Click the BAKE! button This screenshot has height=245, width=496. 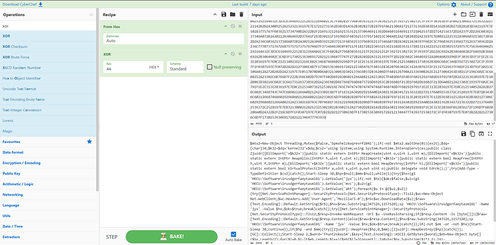pos(172,236)
